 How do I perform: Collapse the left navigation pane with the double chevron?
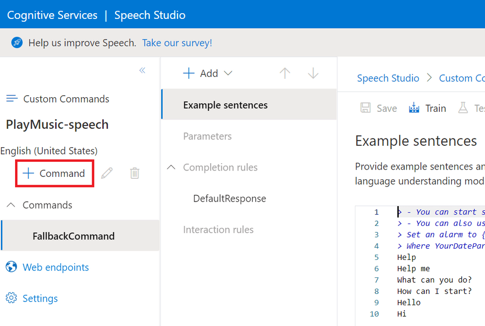tap(142, 70)
